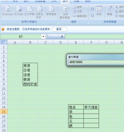Open the 現有連線 existing connections icon
The width and height of the screenshot is (124, 132).
(x=51, y=10)
